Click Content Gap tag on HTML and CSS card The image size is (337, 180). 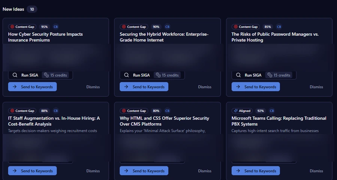[x=134, y=111]
